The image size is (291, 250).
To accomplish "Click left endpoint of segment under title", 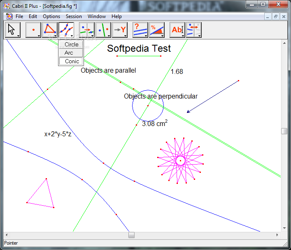I will click(x=117, y=56).
